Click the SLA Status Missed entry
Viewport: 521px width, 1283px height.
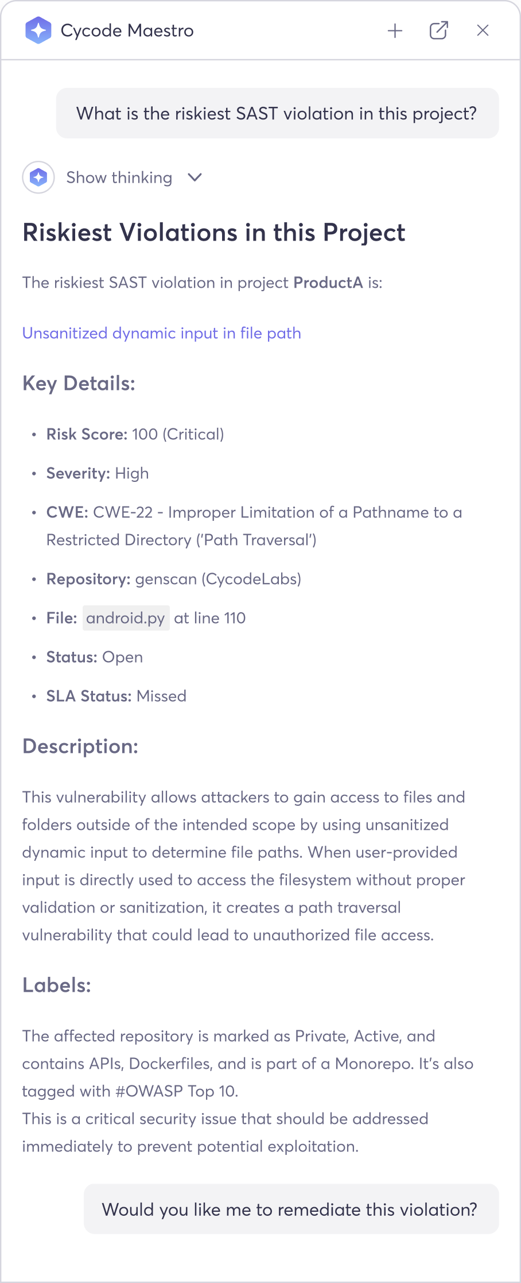(116, 696)
